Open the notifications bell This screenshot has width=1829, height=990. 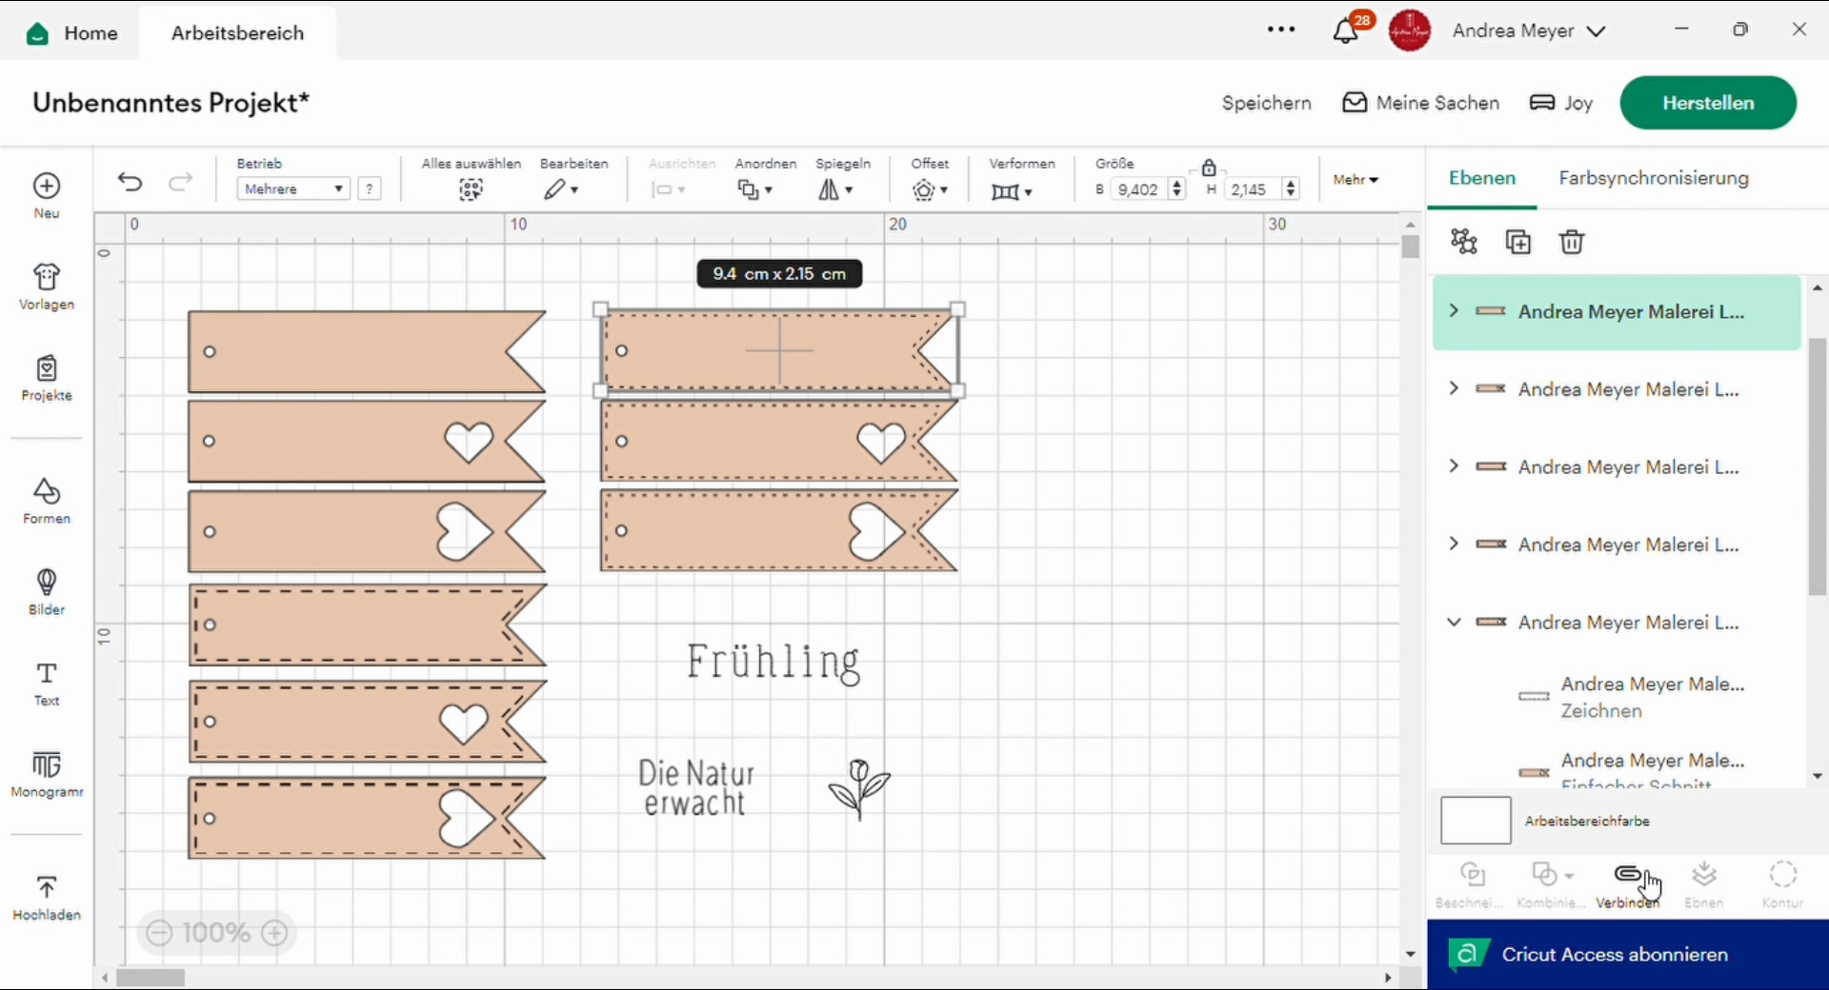[1345, 31]
